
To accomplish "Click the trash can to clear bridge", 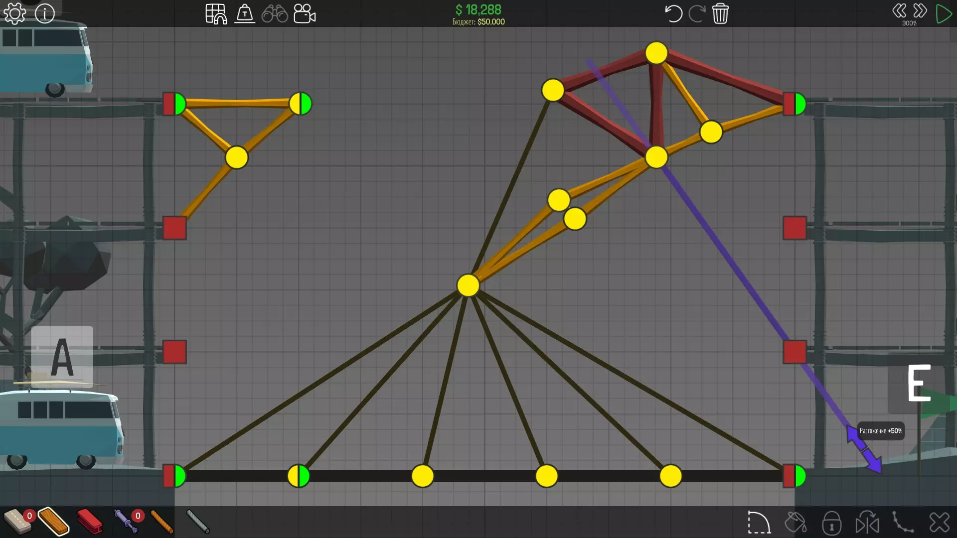I will [x=720, y=13].
